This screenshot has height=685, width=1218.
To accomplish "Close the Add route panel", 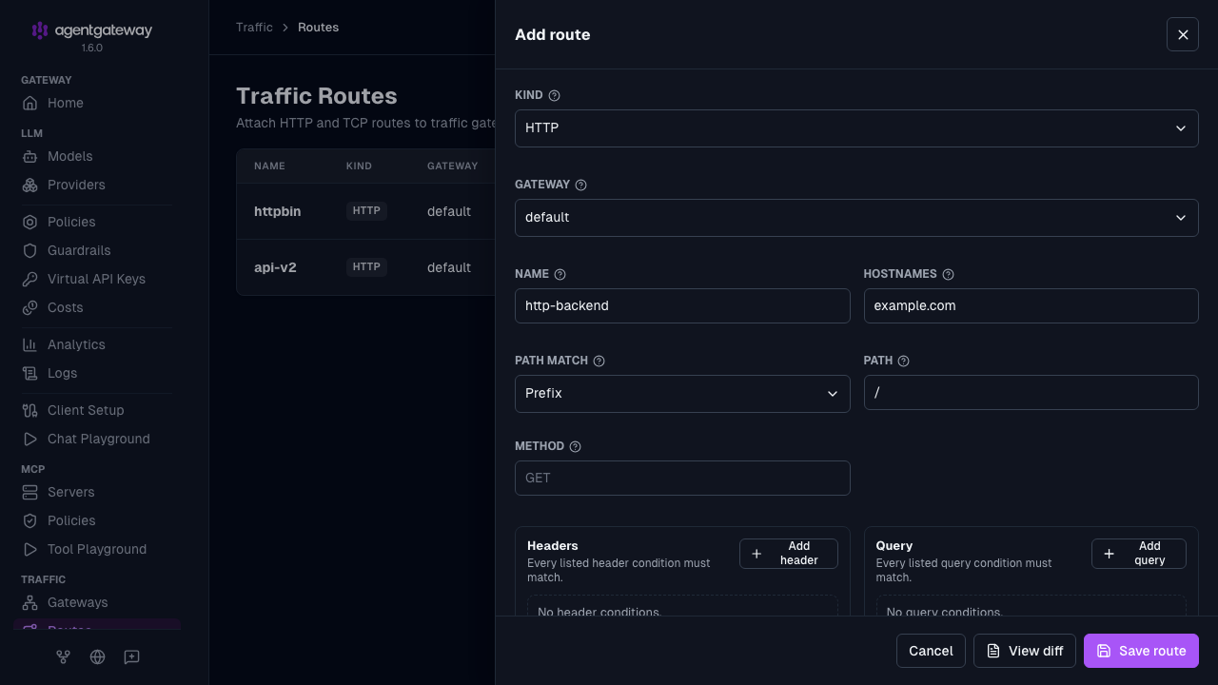I will coord(1183,34).
